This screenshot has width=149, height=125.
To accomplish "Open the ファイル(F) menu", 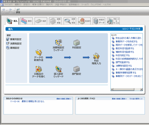I will click(x=9, y=5).
